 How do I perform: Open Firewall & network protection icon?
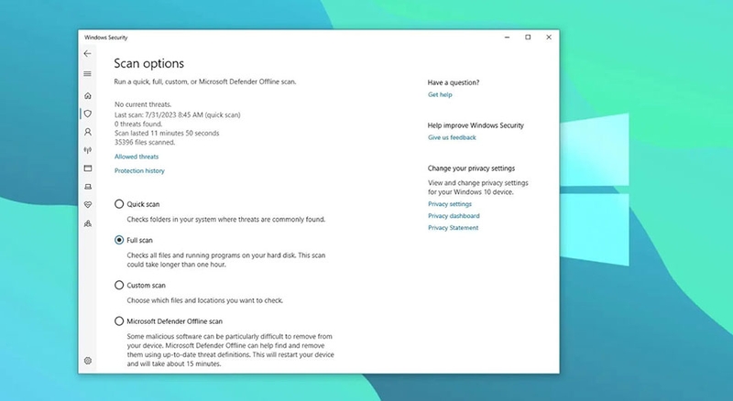tap(87, 150)
